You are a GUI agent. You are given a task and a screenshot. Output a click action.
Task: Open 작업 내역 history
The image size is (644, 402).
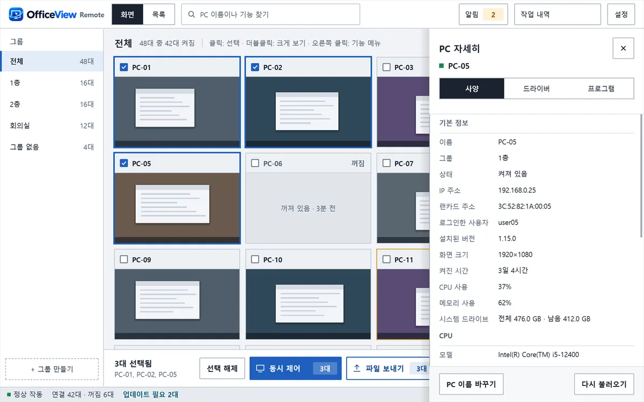[557, 14]
